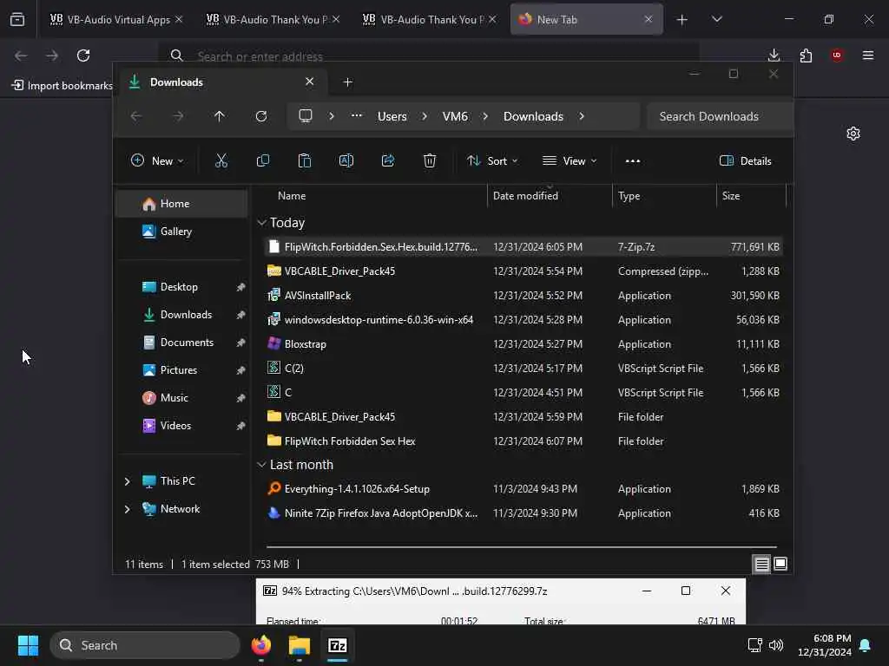Select the Downloads Explorer tab
This screenshot has height=666, width=889.
[x=221, y=82]
